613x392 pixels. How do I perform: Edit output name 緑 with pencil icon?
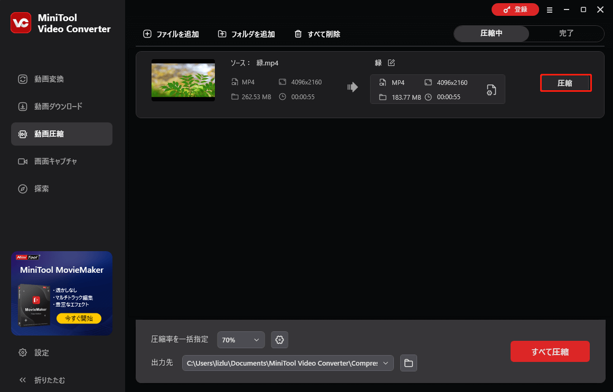[391, 63]
